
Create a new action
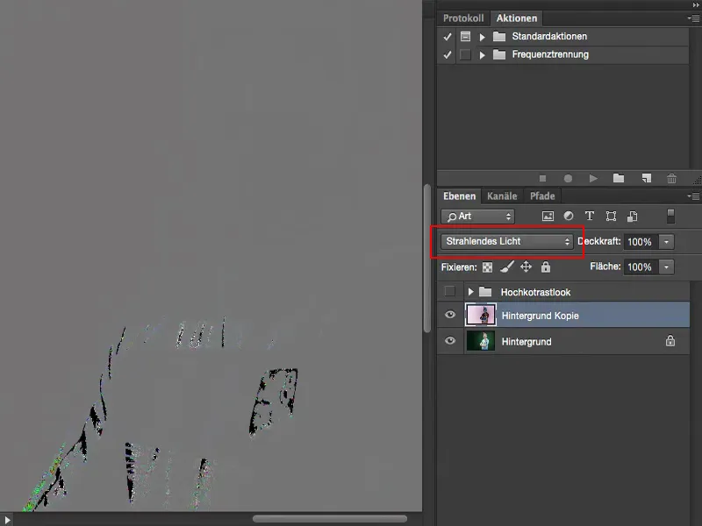point(646,178)
